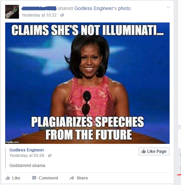Image resolution: width=181 pixels, height=185 pixels.
Task: Click the Godless Engineer name below the image
Action: [x=27, y=150]
